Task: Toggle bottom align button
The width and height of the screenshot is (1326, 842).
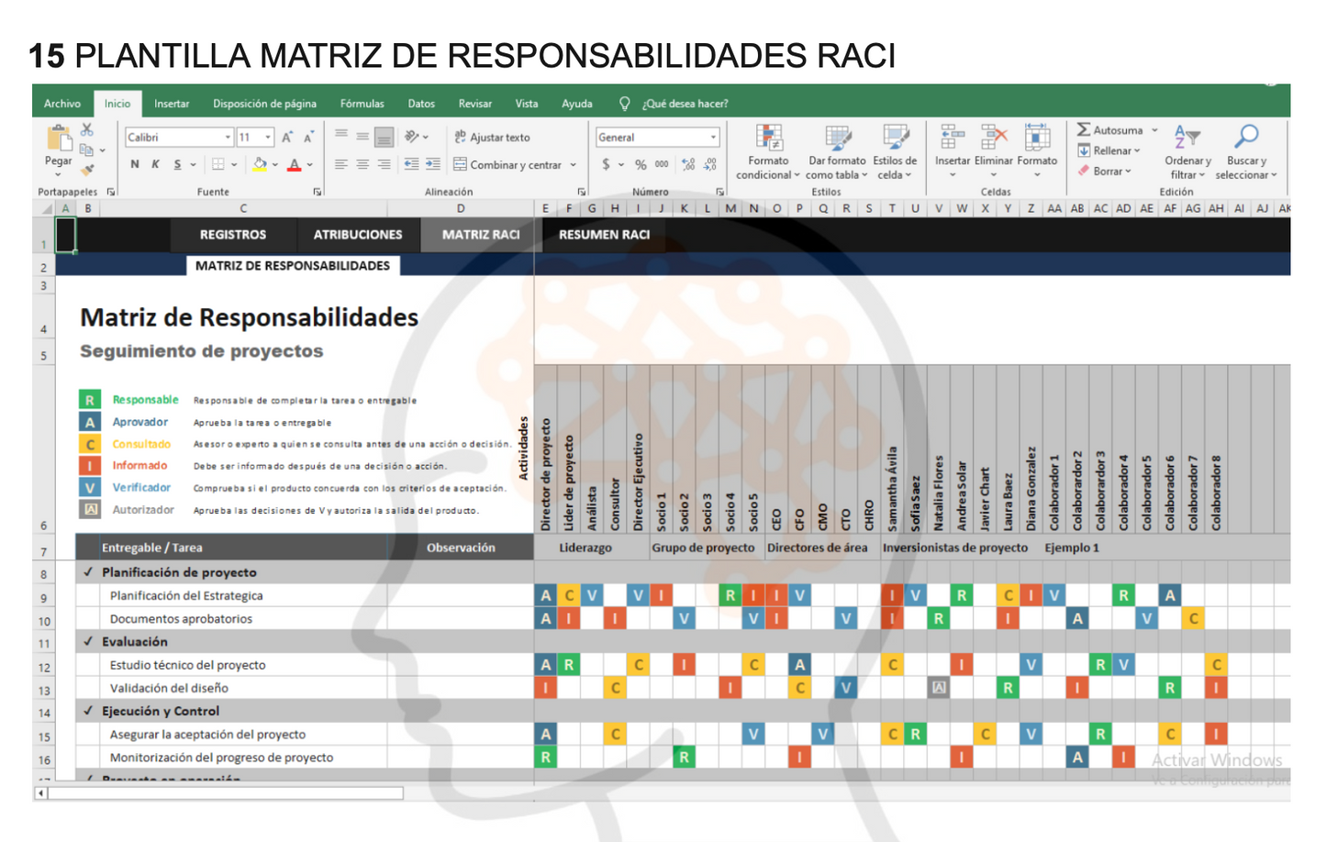Action: (x=384, y=138)
